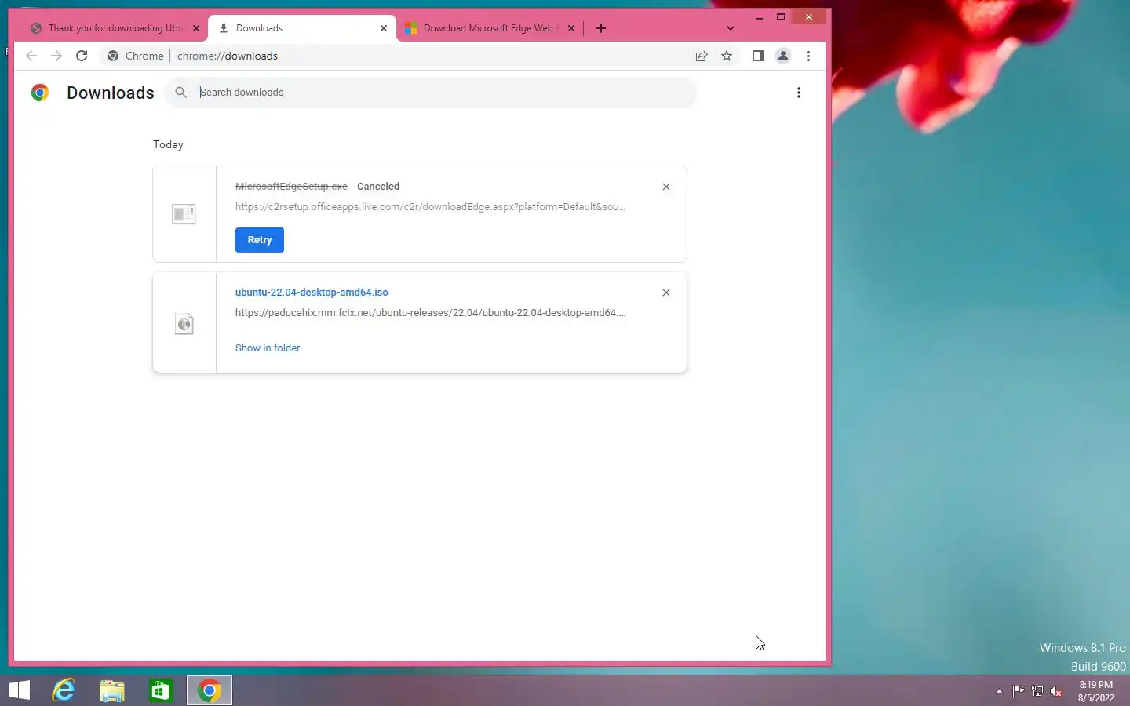
Task: Open the network tray icon
Action: click(1037, 691)
